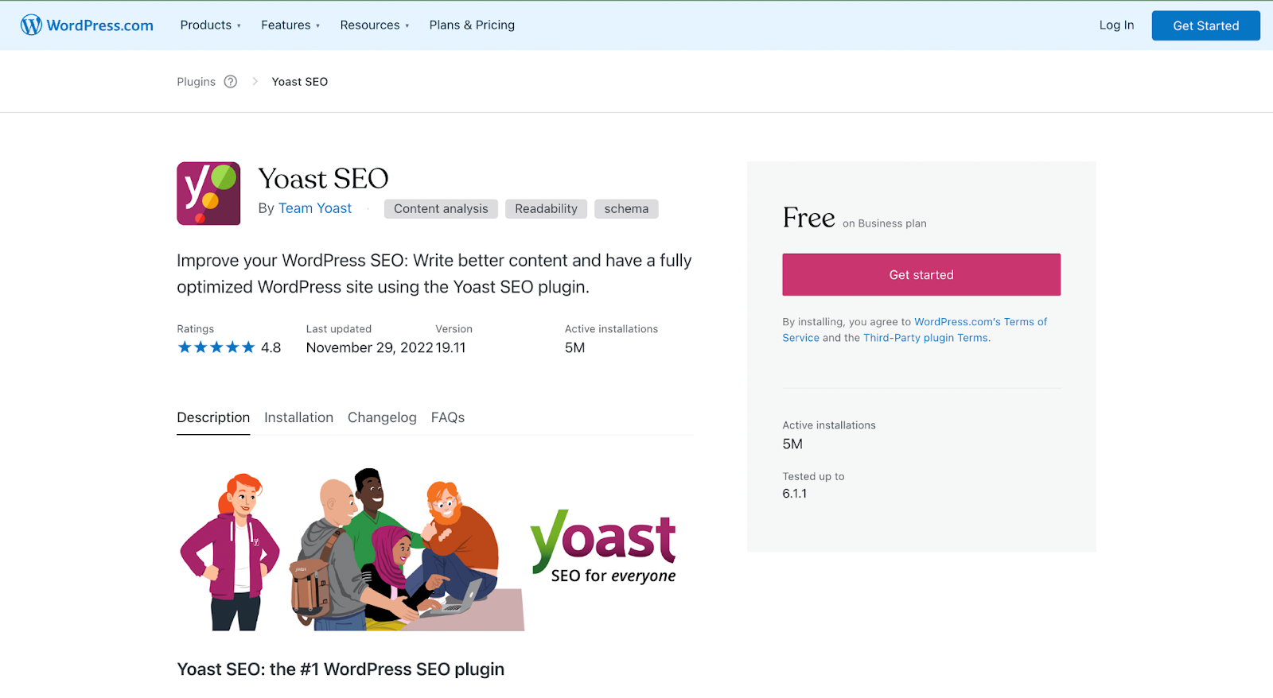Open Third-Party plugin Terms link
The width and height of the screenshot is (1273, 698).
926,338
